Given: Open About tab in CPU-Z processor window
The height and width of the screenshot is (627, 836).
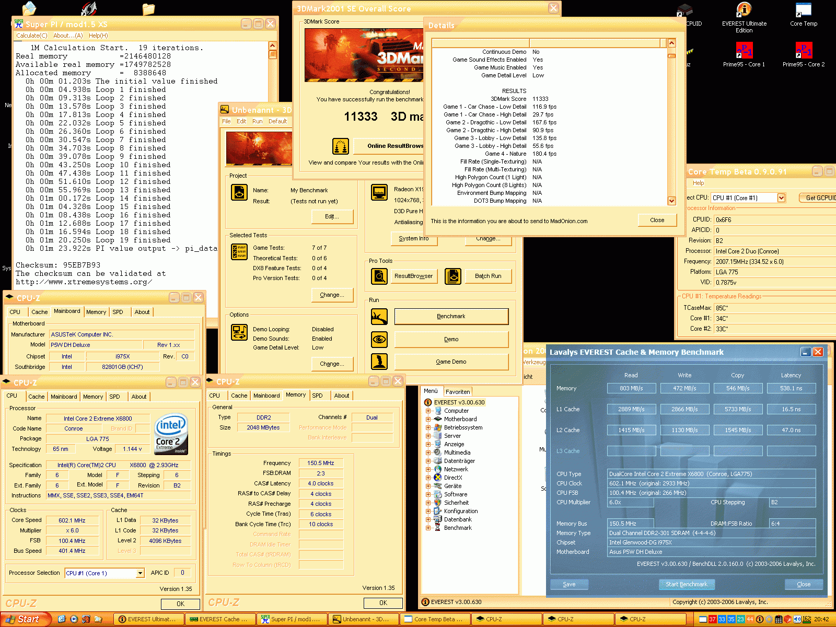Looking at the screenshot, I should pos(139,397).
